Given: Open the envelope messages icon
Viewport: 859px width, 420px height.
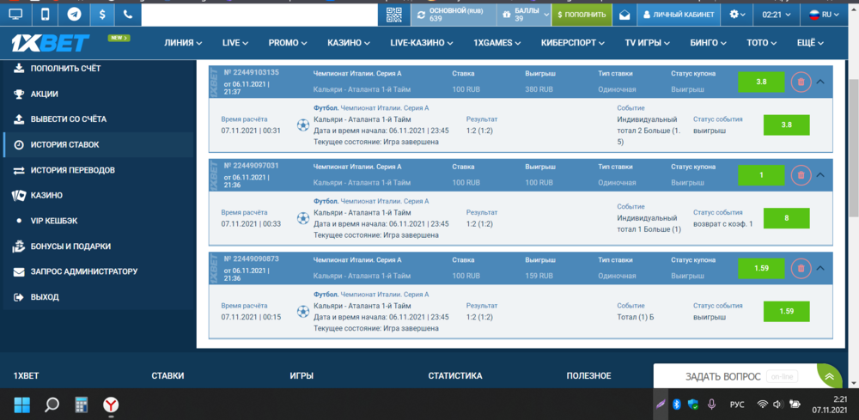Looking at the screenshot, I should (x=624, y=15).
